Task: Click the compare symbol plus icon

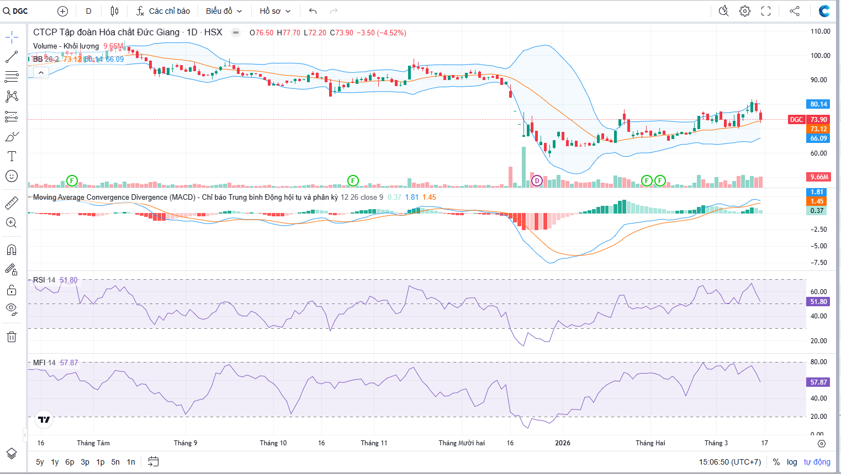Action: click(x=63, y=11)
